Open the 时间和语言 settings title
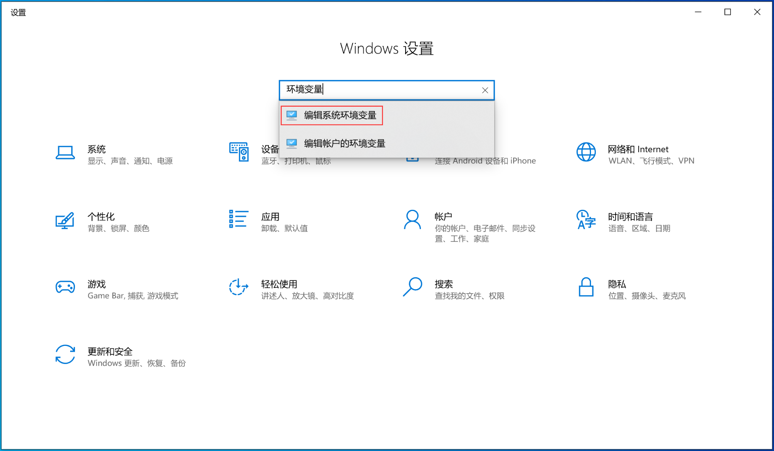Image resolution: width=774 pixels, height=451 pixels. 630,217
